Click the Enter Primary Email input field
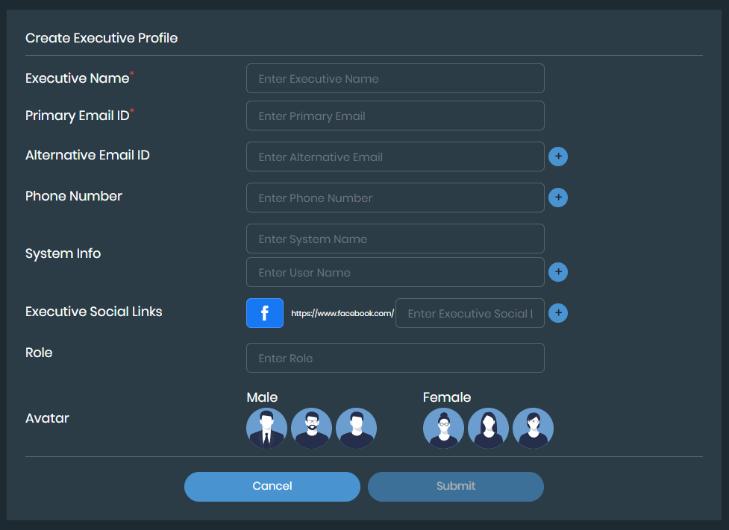This screenshot has height=530, width=729. (x=395, y=116)
